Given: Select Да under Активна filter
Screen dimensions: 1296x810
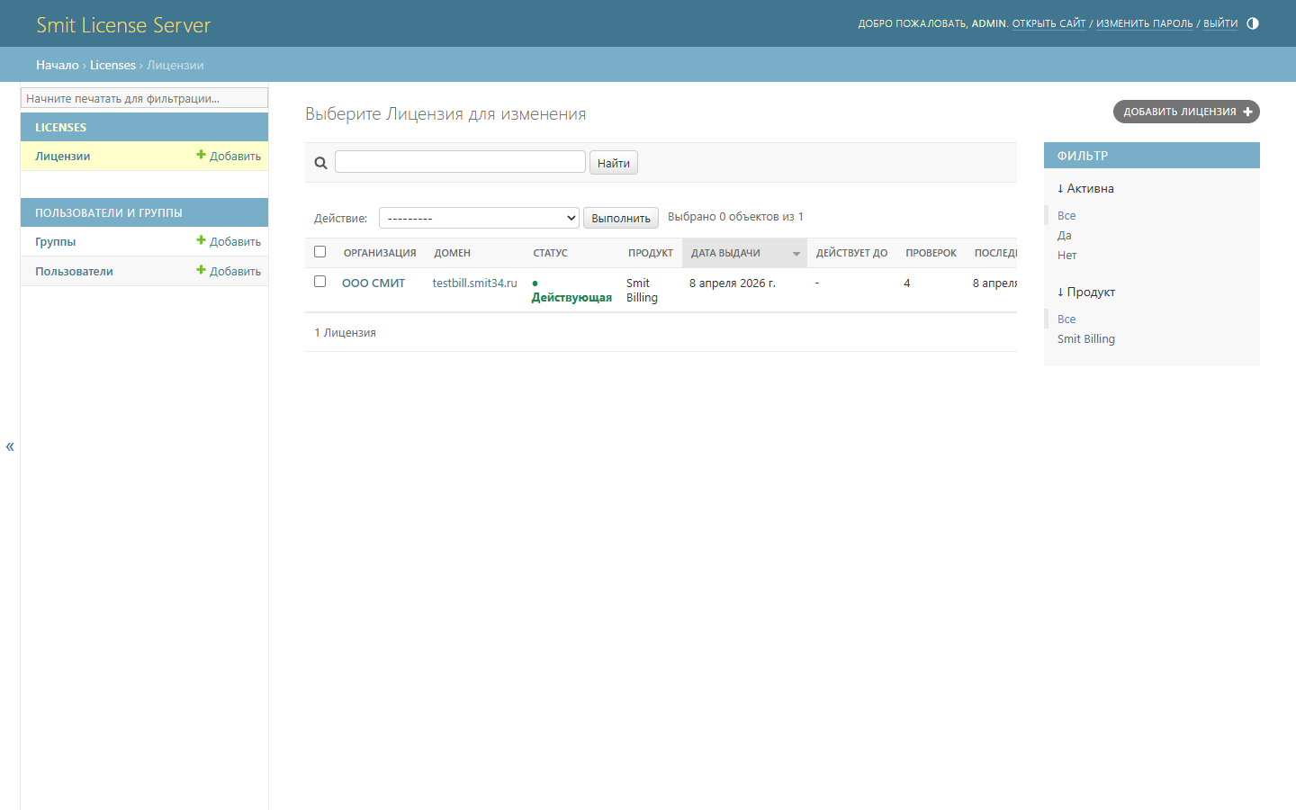Looking at the screenshot, I should pos(1065,235).
